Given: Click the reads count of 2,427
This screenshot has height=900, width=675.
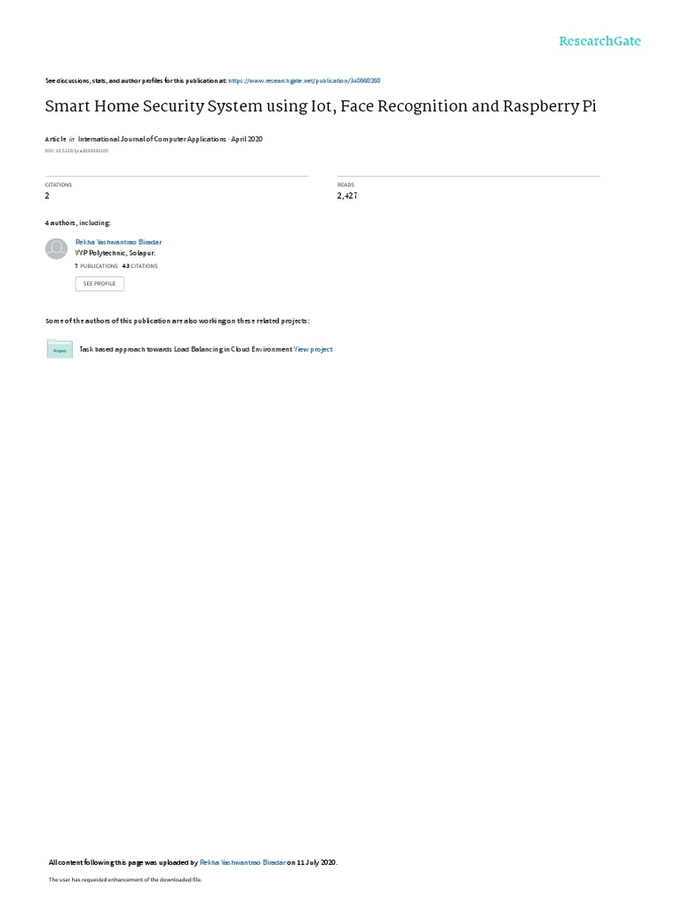Looking at the screenshot, I should [x=347, y=196].
